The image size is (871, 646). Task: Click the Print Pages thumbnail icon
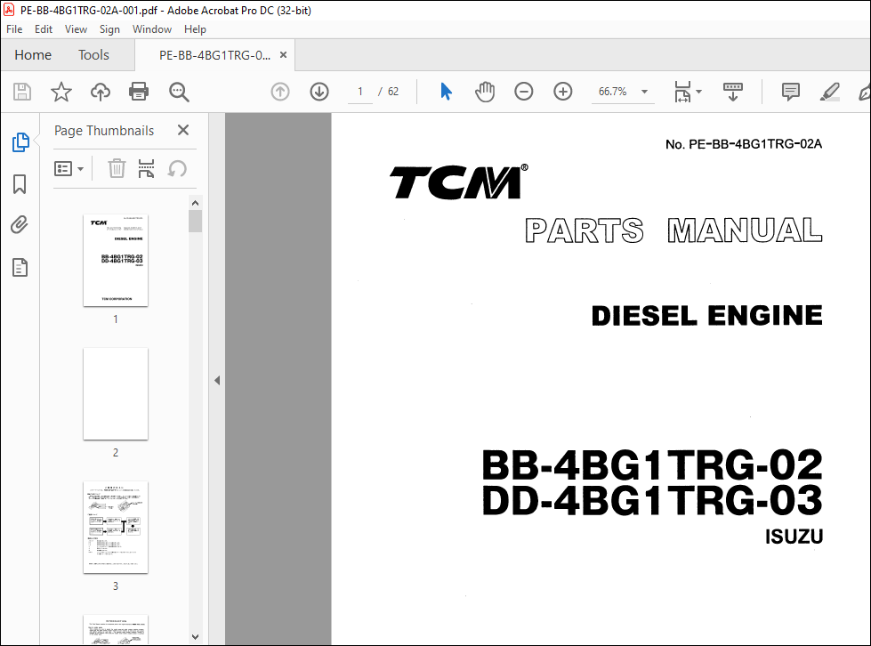click(146, 168)
